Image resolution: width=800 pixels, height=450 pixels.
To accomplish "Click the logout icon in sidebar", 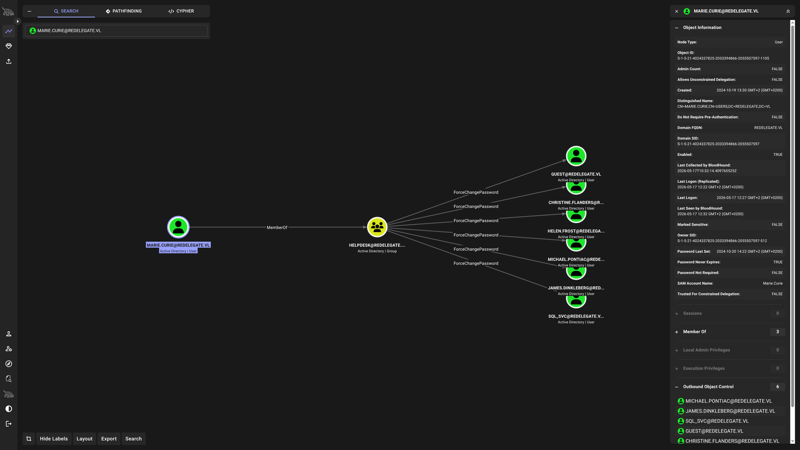I will pos(9,424).
